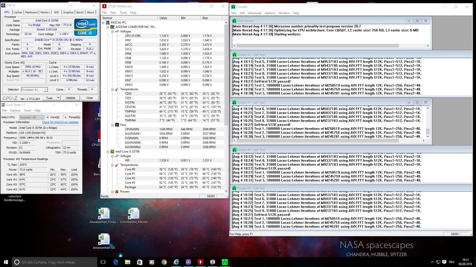The image size is (476, 267).
Task: Collapse ASUSTeK Voltages node
Action: click(112, 31)
